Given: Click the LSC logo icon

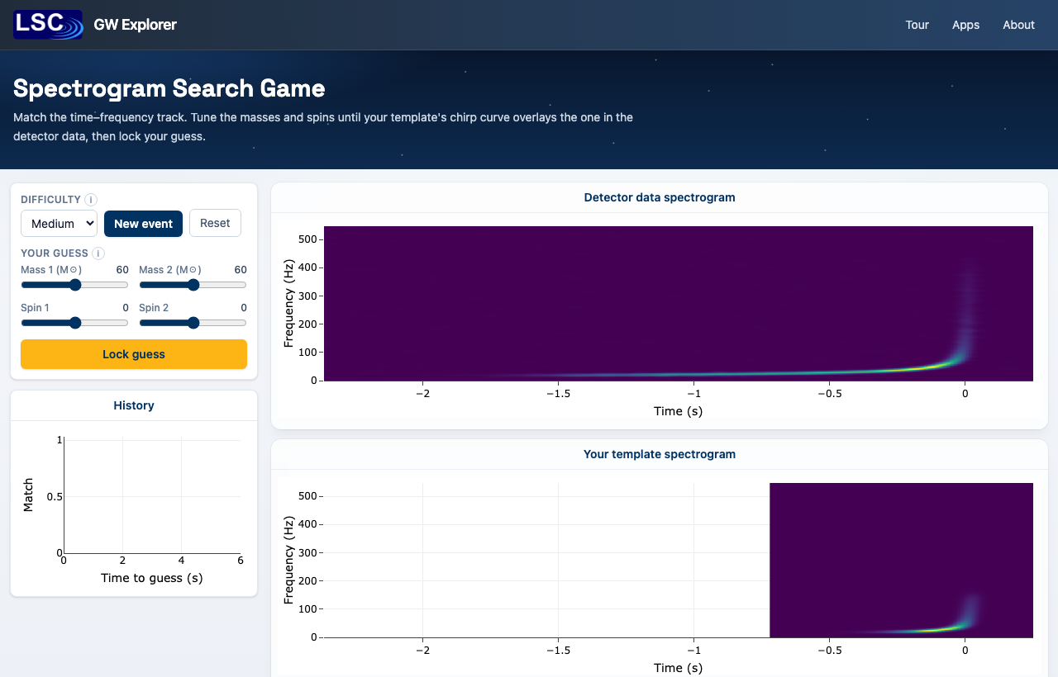Looking at the screenshot, I should tap(48, 25).
